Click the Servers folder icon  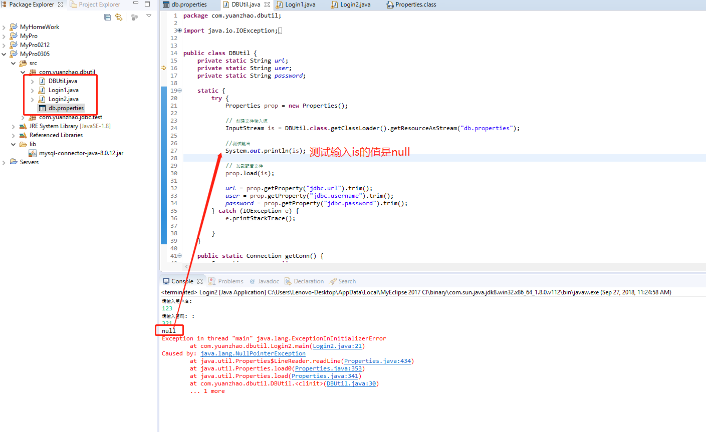tap(14, 162)
